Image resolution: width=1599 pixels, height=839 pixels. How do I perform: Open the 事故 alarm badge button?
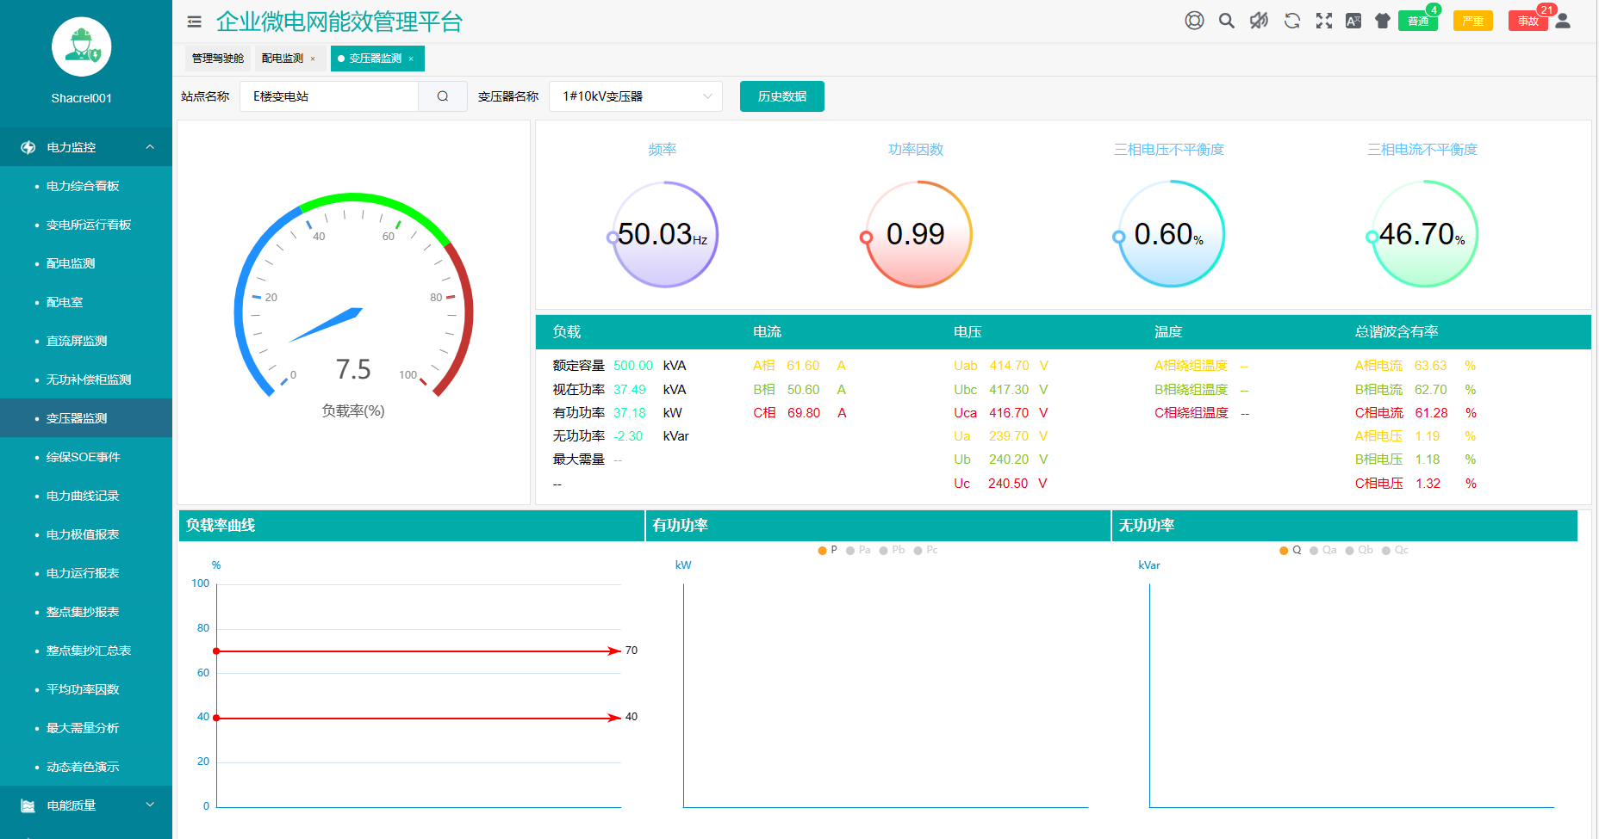[x=1527, y=21]
